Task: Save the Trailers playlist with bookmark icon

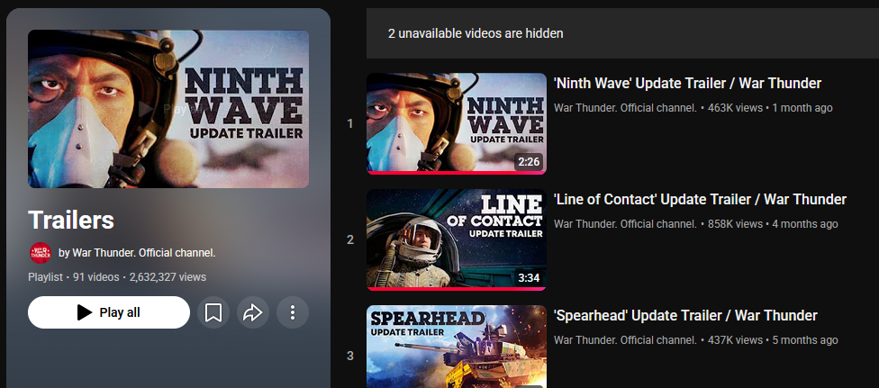Action: point(213,312)
